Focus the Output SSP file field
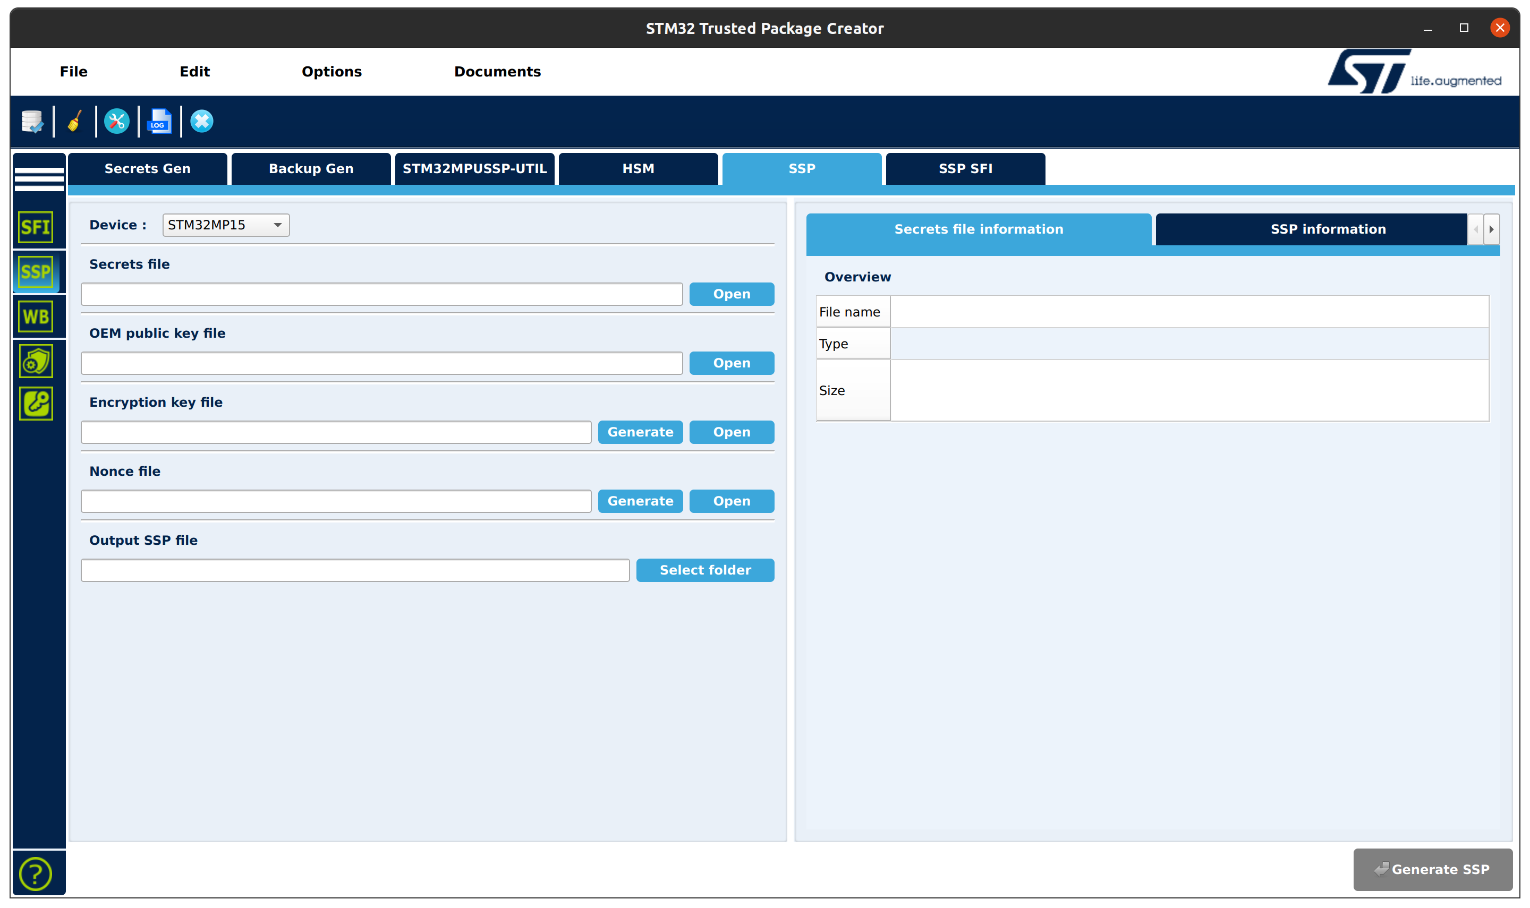 (355, 570)
